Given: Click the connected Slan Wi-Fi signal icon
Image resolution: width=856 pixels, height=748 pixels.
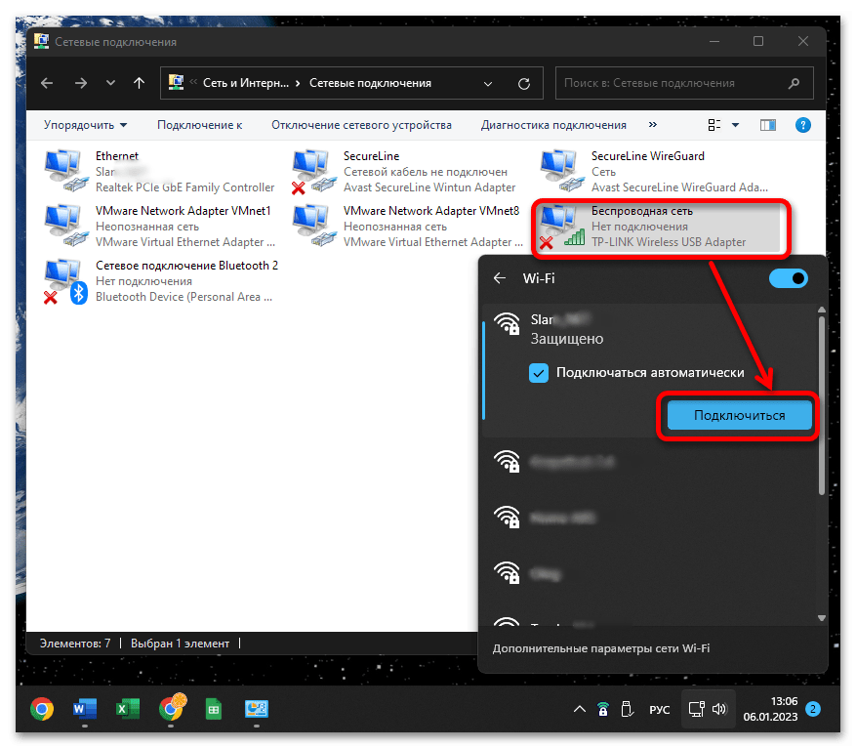Looking at the screenshot, I should click(x=507, y=323).
